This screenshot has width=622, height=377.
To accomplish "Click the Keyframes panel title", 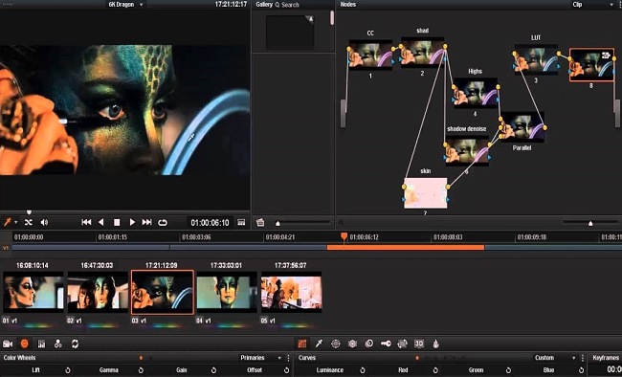I will (x=606, y=358).
